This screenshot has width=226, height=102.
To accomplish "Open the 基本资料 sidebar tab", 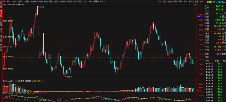I will click(x=1, y=39).
